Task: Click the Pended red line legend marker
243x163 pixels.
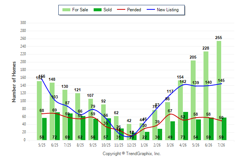Action: 121,9
